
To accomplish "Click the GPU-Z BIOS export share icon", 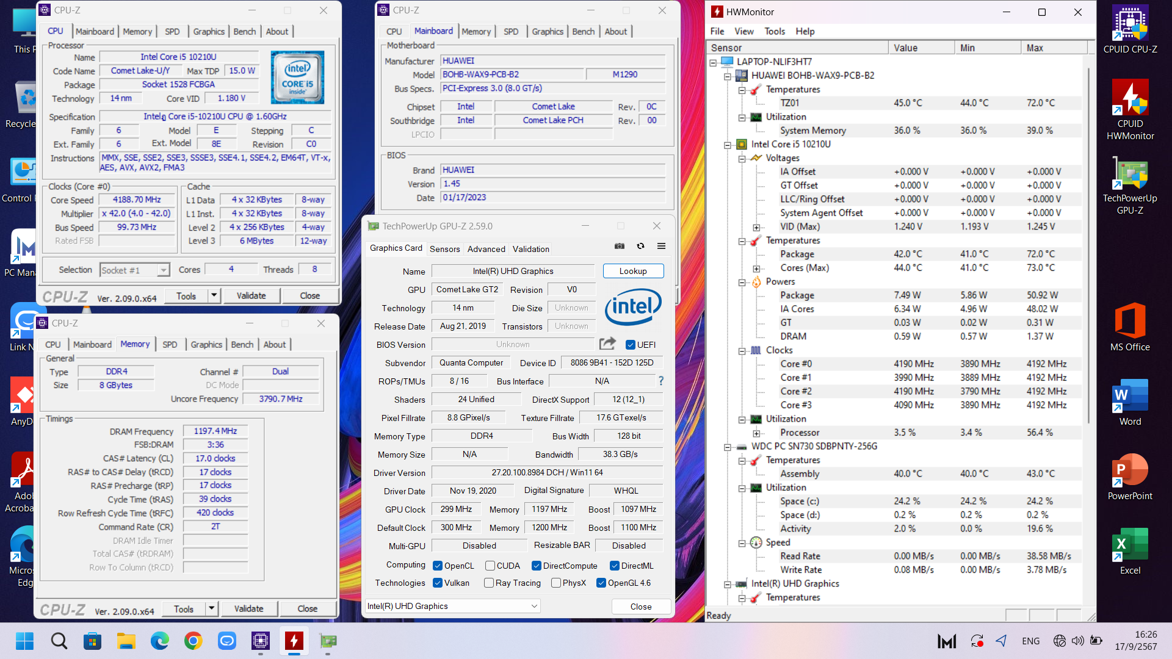I will click(607, 344).
